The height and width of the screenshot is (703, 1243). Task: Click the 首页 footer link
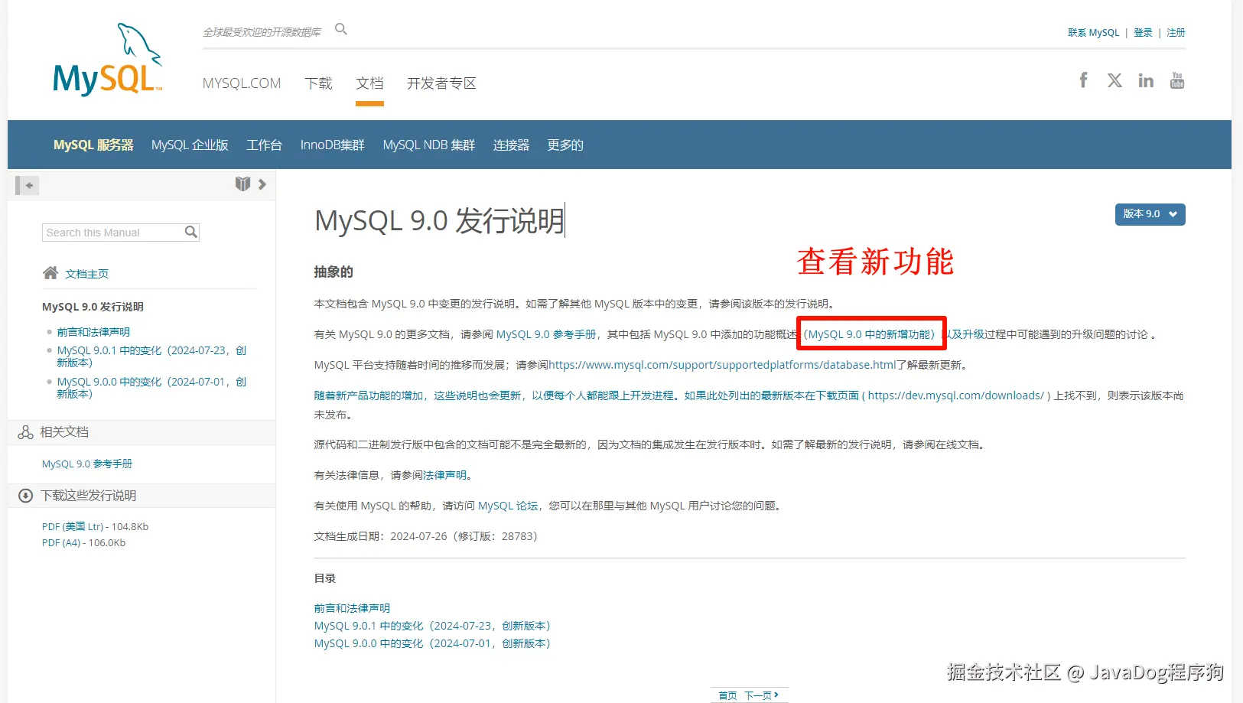[x=727, y=695]
